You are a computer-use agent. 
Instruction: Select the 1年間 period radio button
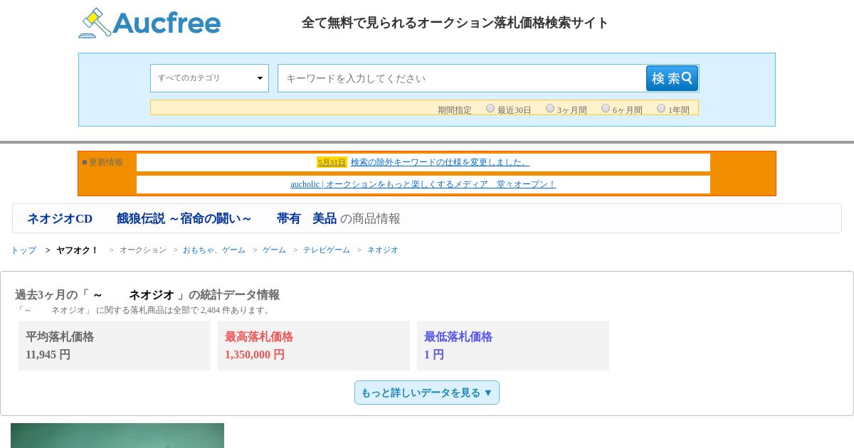(661, 108)
